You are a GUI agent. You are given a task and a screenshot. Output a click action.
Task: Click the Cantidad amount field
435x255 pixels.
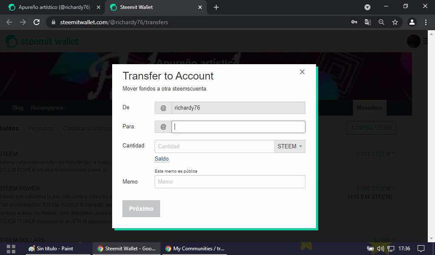tap(215, 146)
